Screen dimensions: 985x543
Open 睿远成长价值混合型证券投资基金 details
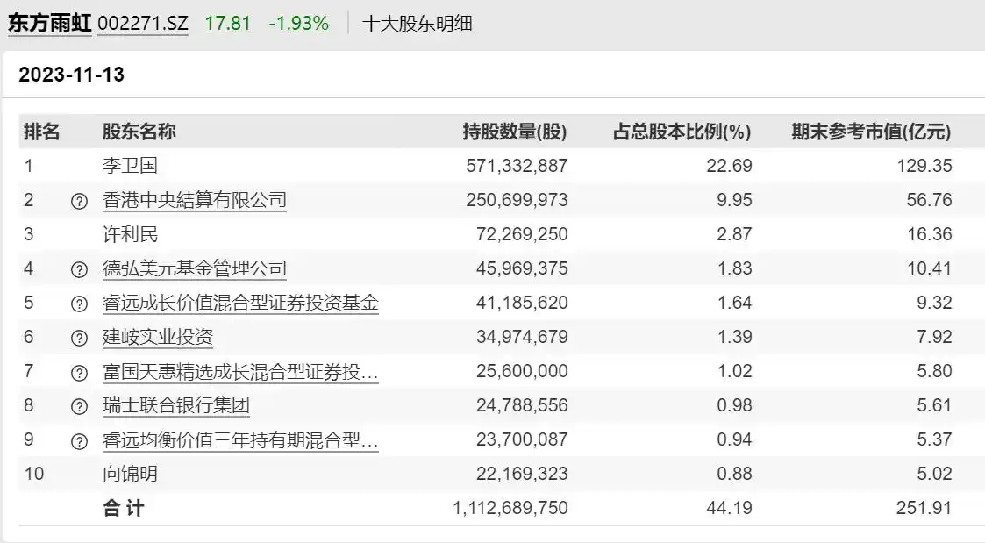click(240, 303)
